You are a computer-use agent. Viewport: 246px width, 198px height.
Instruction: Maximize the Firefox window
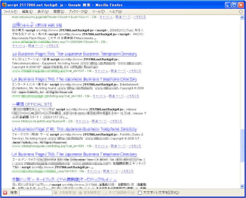pyautogui.click(x=234, y=5)
